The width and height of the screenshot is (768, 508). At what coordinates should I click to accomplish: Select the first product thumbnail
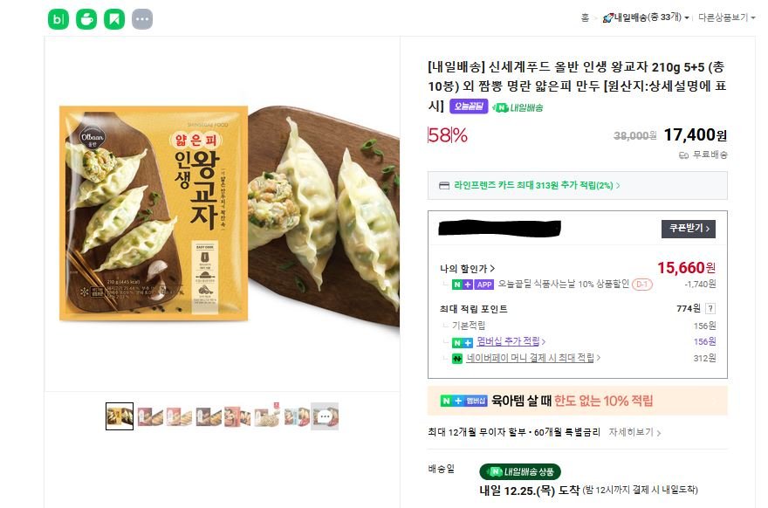tap(120, 416)
